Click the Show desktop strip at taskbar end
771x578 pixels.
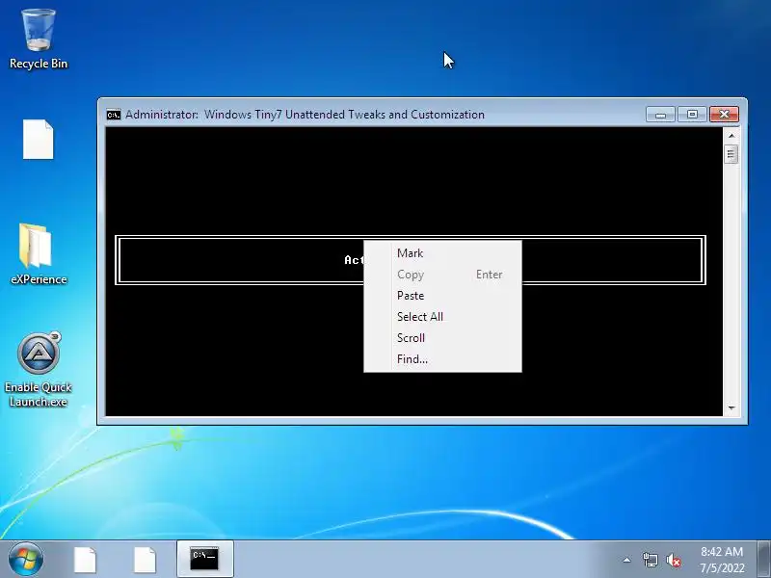coord(764,560)
